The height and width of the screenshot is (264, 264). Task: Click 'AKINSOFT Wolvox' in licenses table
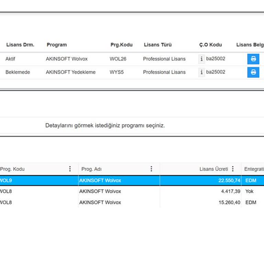point(67,59)
